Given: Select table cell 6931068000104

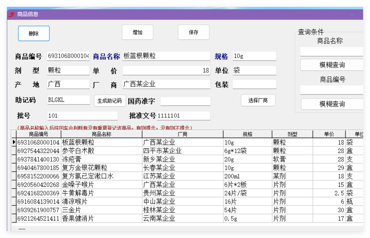Looking at the screenshot, I should tap(38, 142).
